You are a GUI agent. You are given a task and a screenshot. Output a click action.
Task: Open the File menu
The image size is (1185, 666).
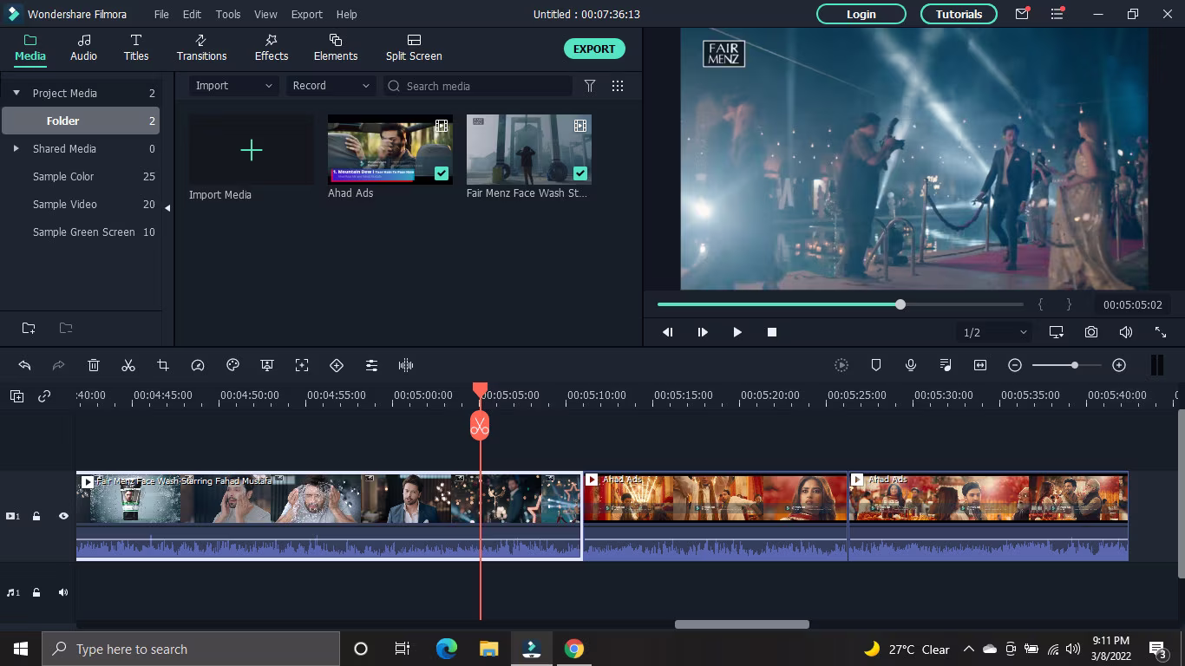(x=161, y=14)
